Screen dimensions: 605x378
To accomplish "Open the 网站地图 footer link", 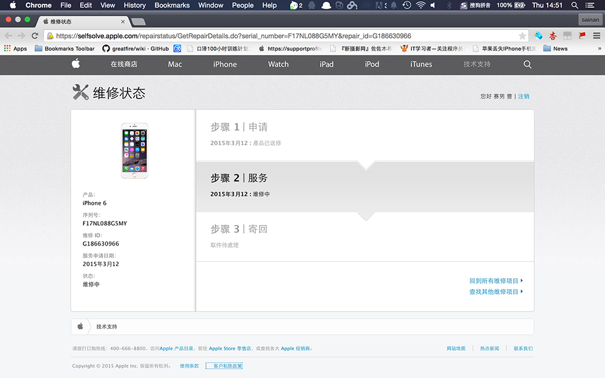I will [456, 348].
